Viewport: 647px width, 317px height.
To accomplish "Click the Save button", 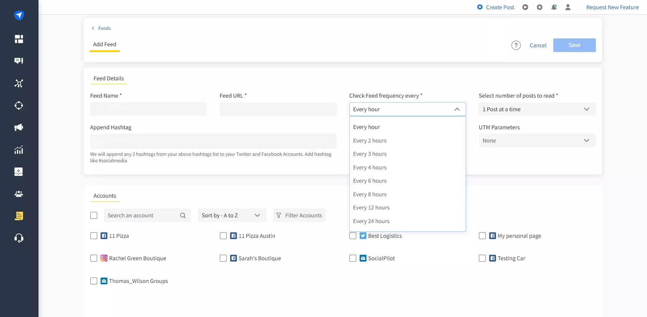I will [x=574, y=45].
